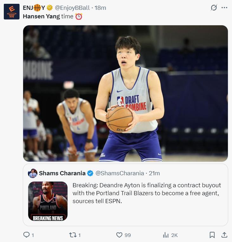Open the Draft Combine photo
This screenshot has width=232, height=242.
click(125, 93)
